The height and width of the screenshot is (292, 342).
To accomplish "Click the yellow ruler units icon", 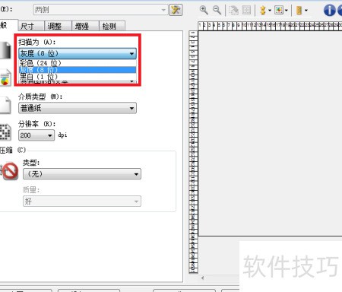I will click(299, 11).
